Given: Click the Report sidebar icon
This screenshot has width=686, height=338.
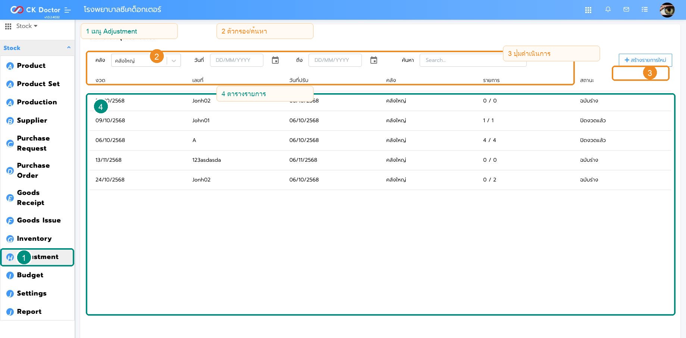Looking at the screenshot, I should 10,312.
